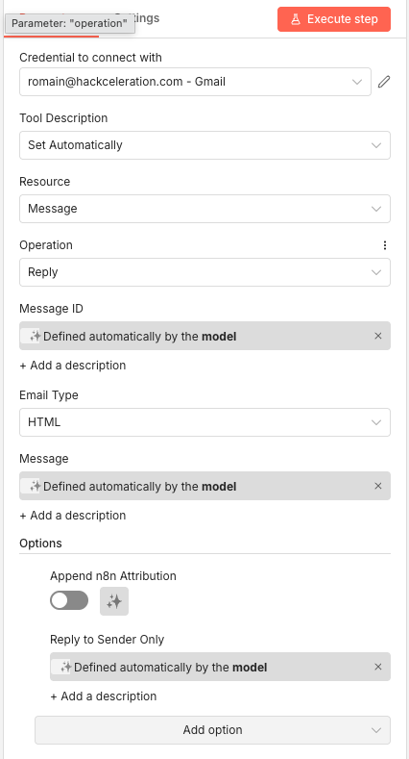The image size is (409, 759).
Task: Open the Resource dropdown showing Message
Action: click(204, 209)
